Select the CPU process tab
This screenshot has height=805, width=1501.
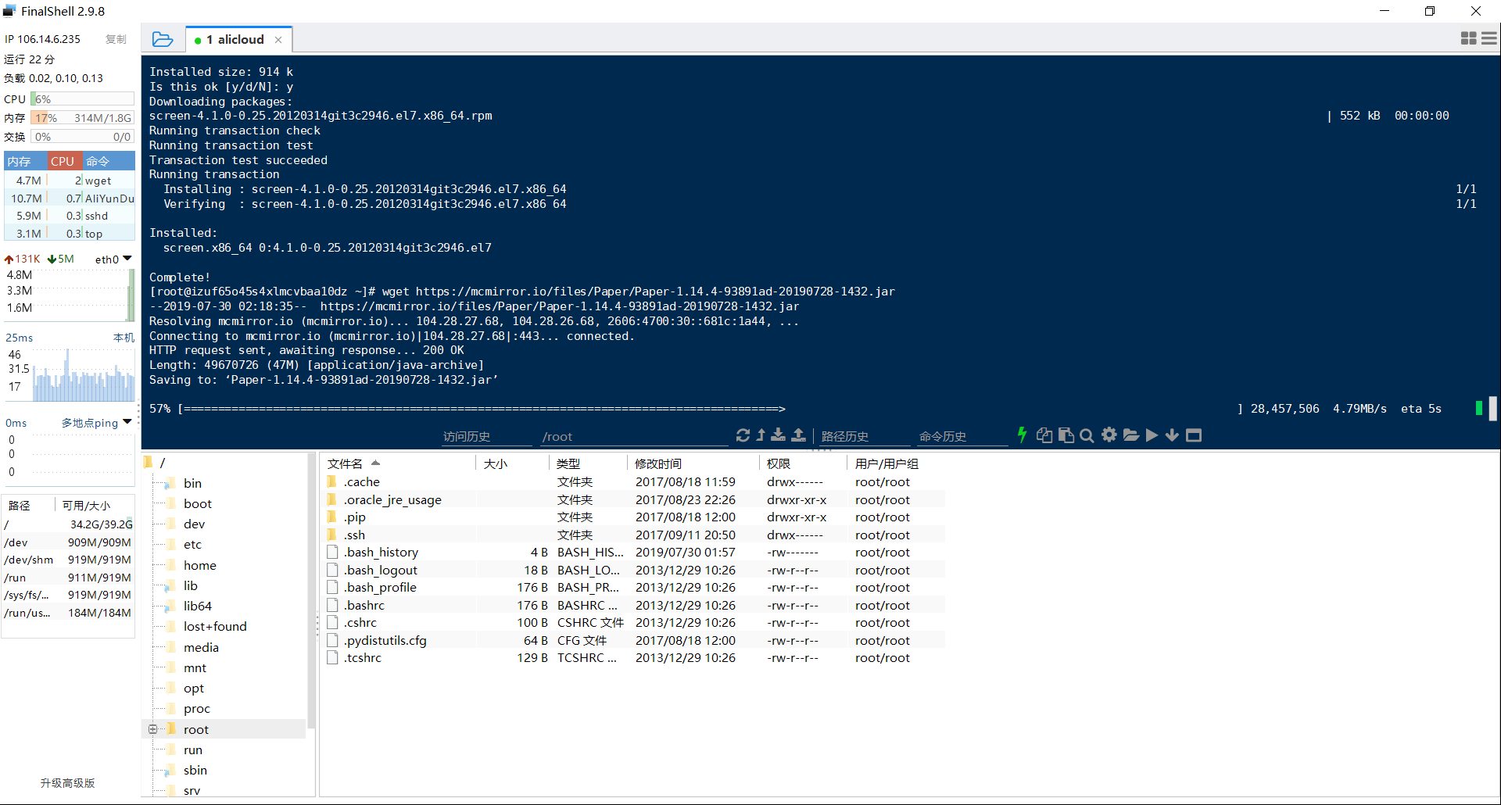pos(63,161)
